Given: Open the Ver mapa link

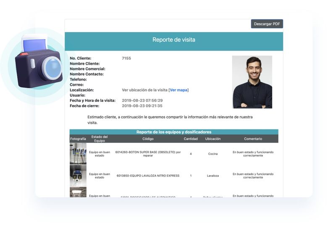Looking at the screenshot, I should (178, 90).
